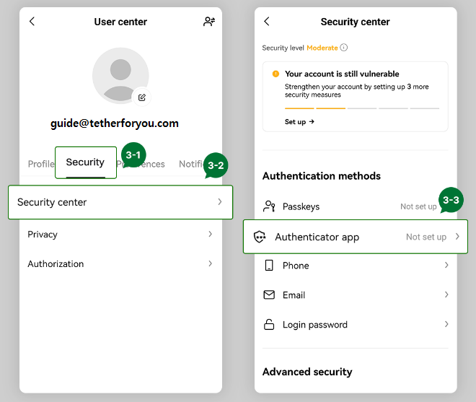Tap the Authenticator app shield icon

pyautogui.click(x=260, y=237)
